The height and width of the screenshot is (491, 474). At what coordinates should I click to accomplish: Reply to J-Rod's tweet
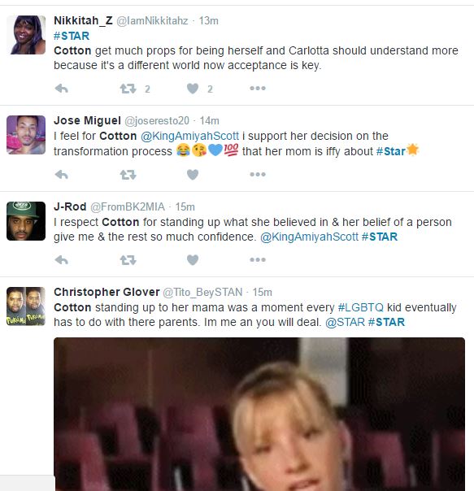coord(62,260)
